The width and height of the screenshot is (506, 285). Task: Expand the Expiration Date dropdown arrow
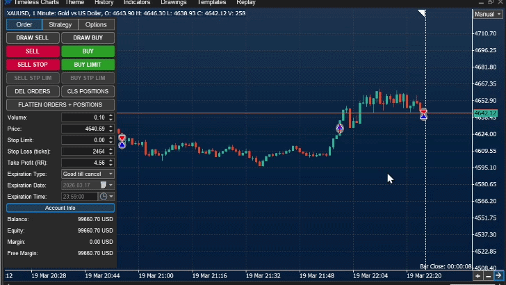[111, 186]
